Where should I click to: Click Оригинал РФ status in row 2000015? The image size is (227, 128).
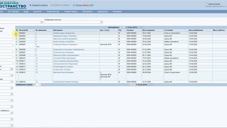105,77
